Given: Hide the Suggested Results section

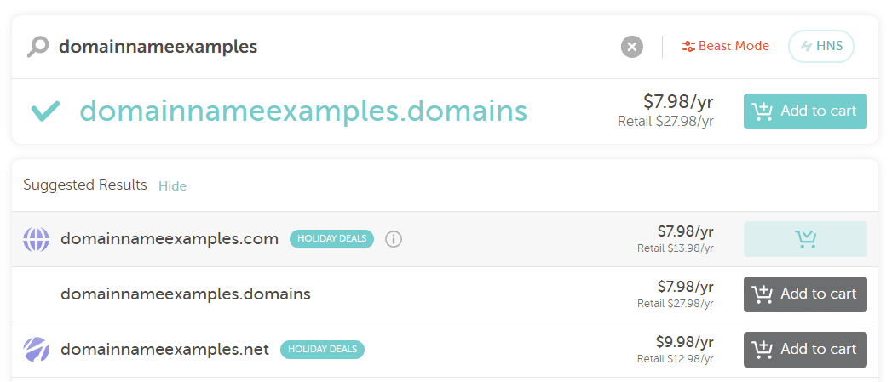Looking at the screenshot, I should [x=172, y=185].
